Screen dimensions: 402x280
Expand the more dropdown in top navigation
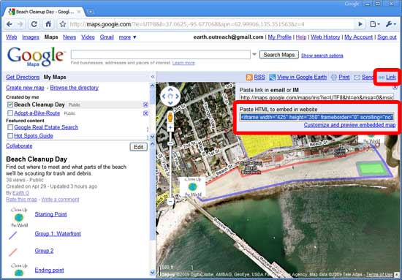(127, 37)
